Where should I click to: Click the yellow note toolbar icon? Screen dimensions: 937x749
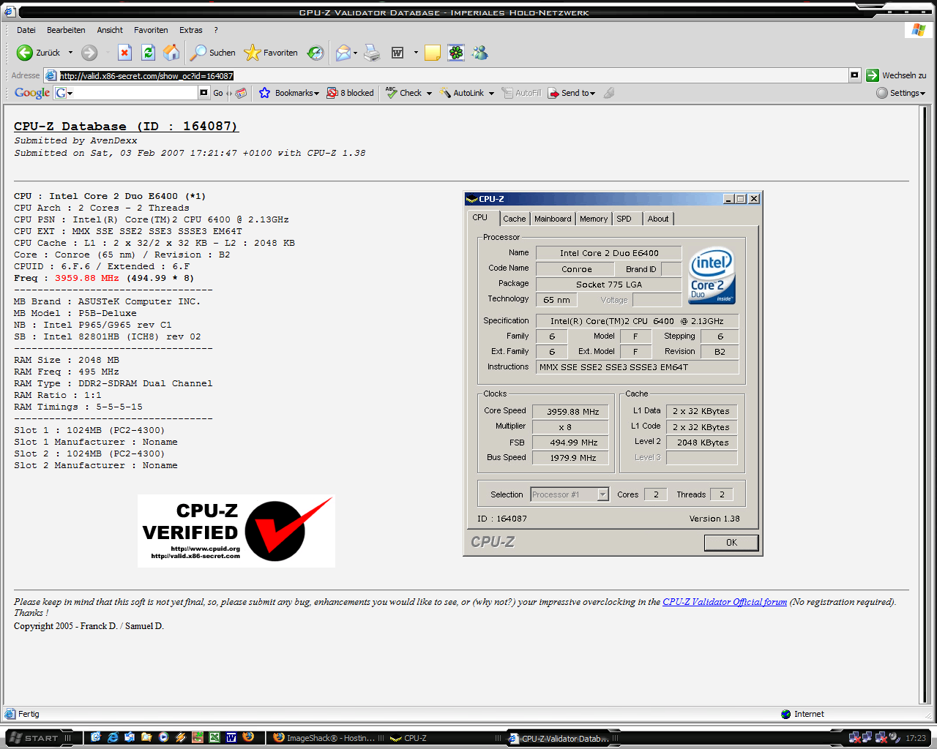433,53
